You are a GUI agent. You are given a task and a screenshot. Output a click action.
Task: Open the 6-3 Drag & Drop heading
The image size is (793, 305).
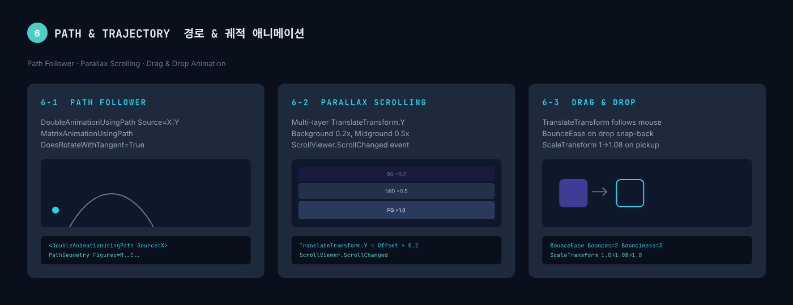589,102
